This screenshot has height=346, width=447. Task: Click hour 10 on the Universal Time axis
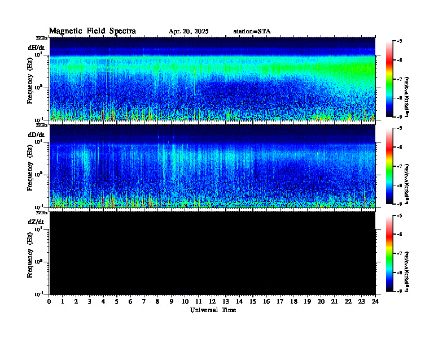pos(185,301)
